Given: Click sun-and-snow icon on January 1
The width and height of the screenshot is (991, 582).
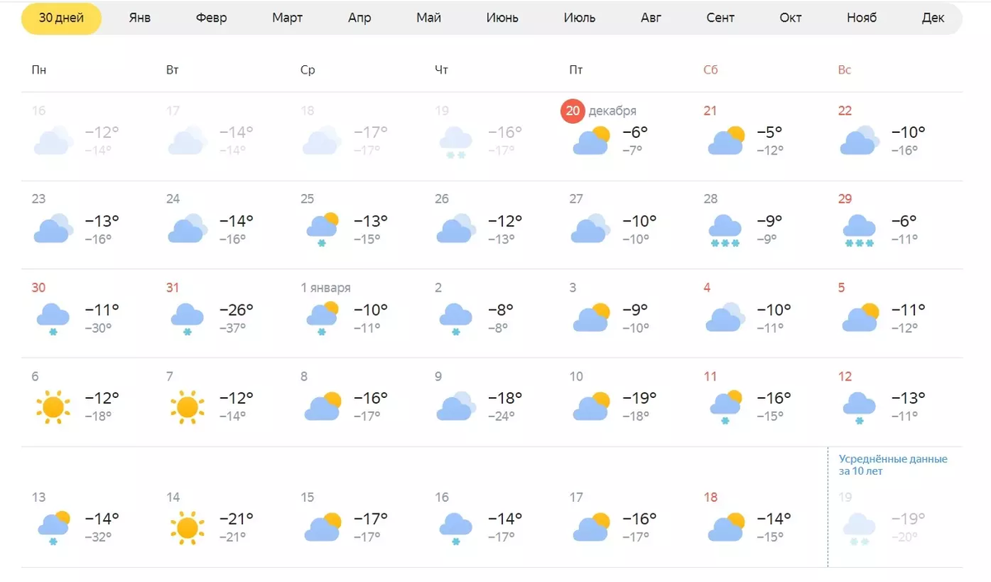Looking at the screenshot, I should (321, 318).
